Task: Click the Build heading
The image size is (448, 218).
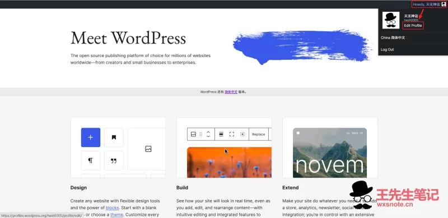Action: click(183, 187)
